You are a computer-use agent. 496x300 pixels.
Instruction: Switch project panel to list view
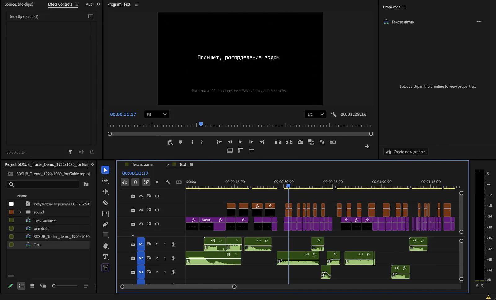click(21, 286)
